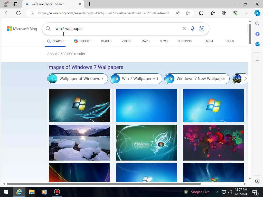263x197 pixels.
Task: View site information lock icon
Action: point(32,13)
